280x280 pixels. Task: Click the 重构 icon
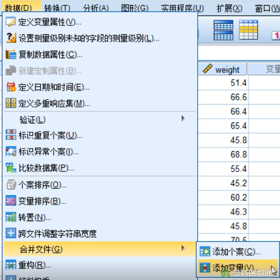click(x=11, y=265)
